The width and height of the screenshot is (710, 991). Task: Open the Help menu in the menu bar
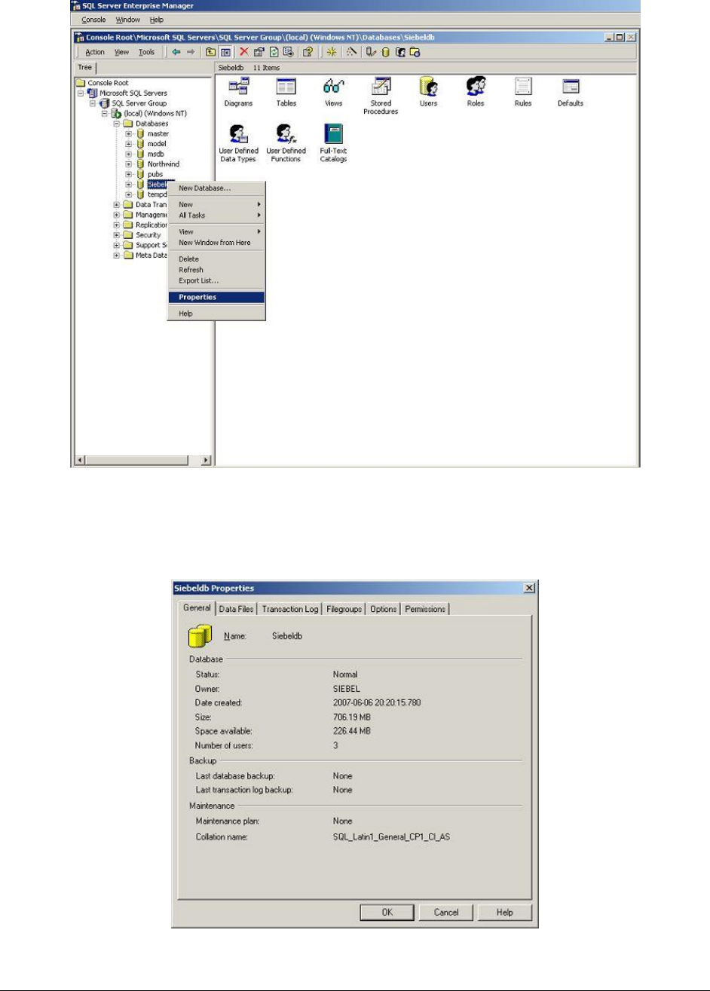click(x=156, y=19)
